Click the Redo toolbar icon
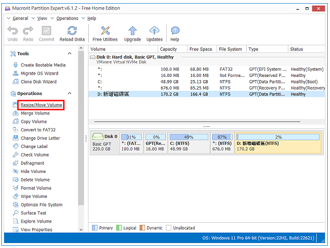 (x=28, y=30)
